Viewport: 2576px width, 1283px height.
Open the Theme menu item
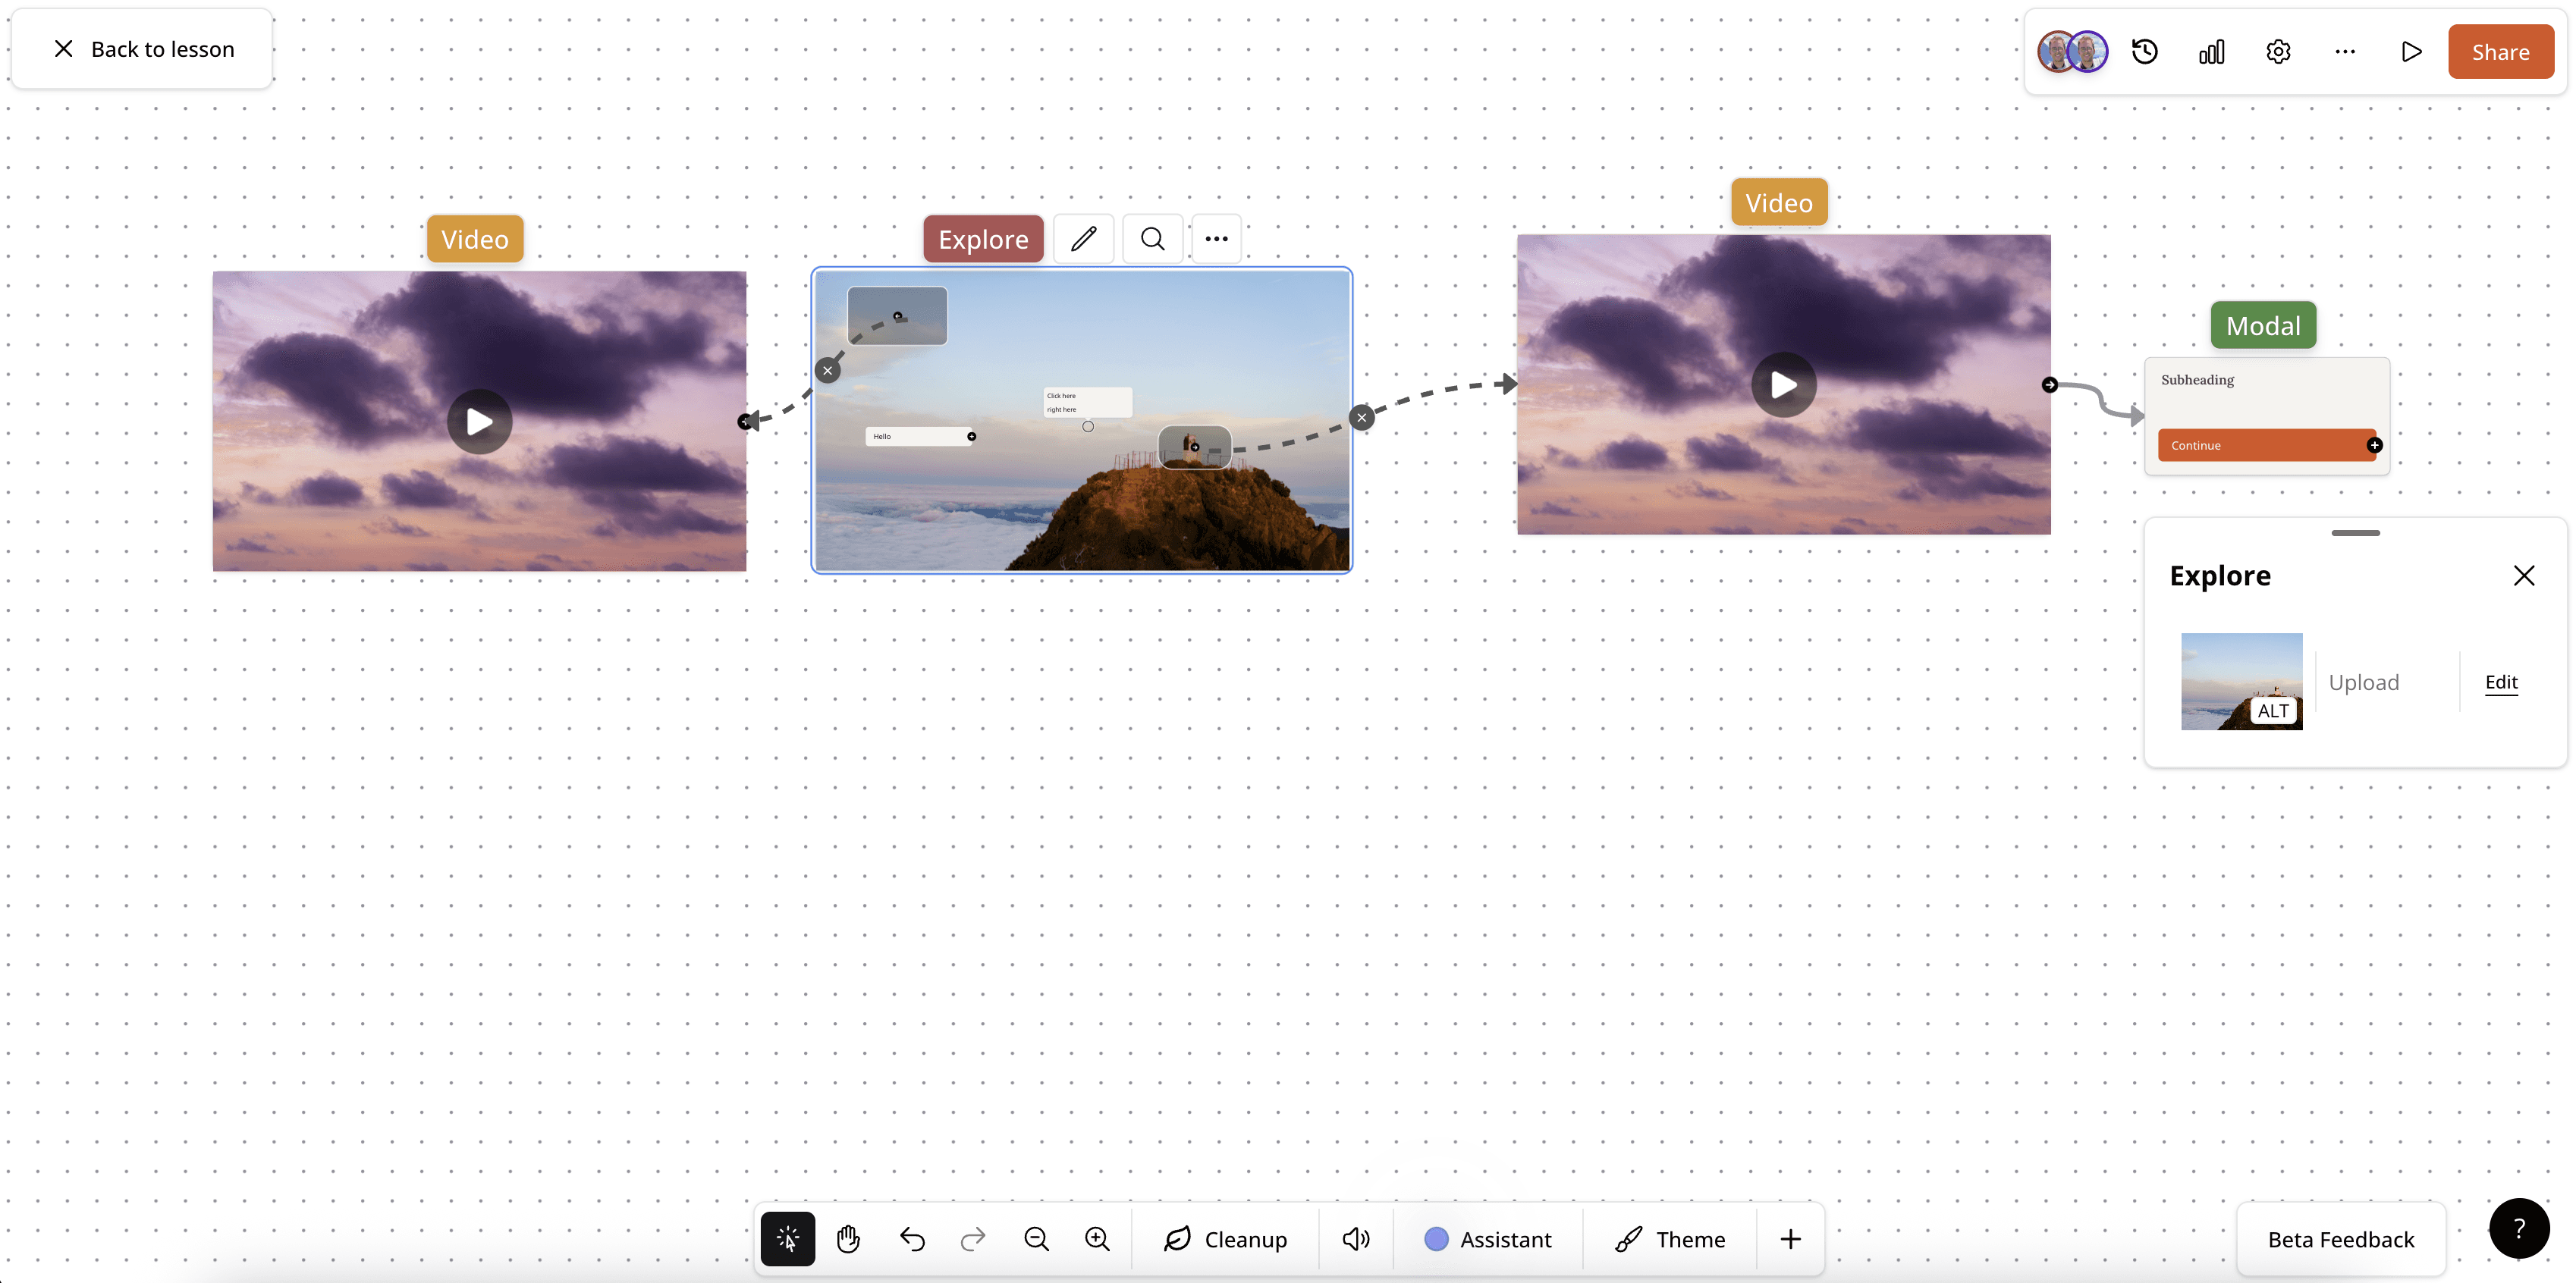coord(1670,1239)
